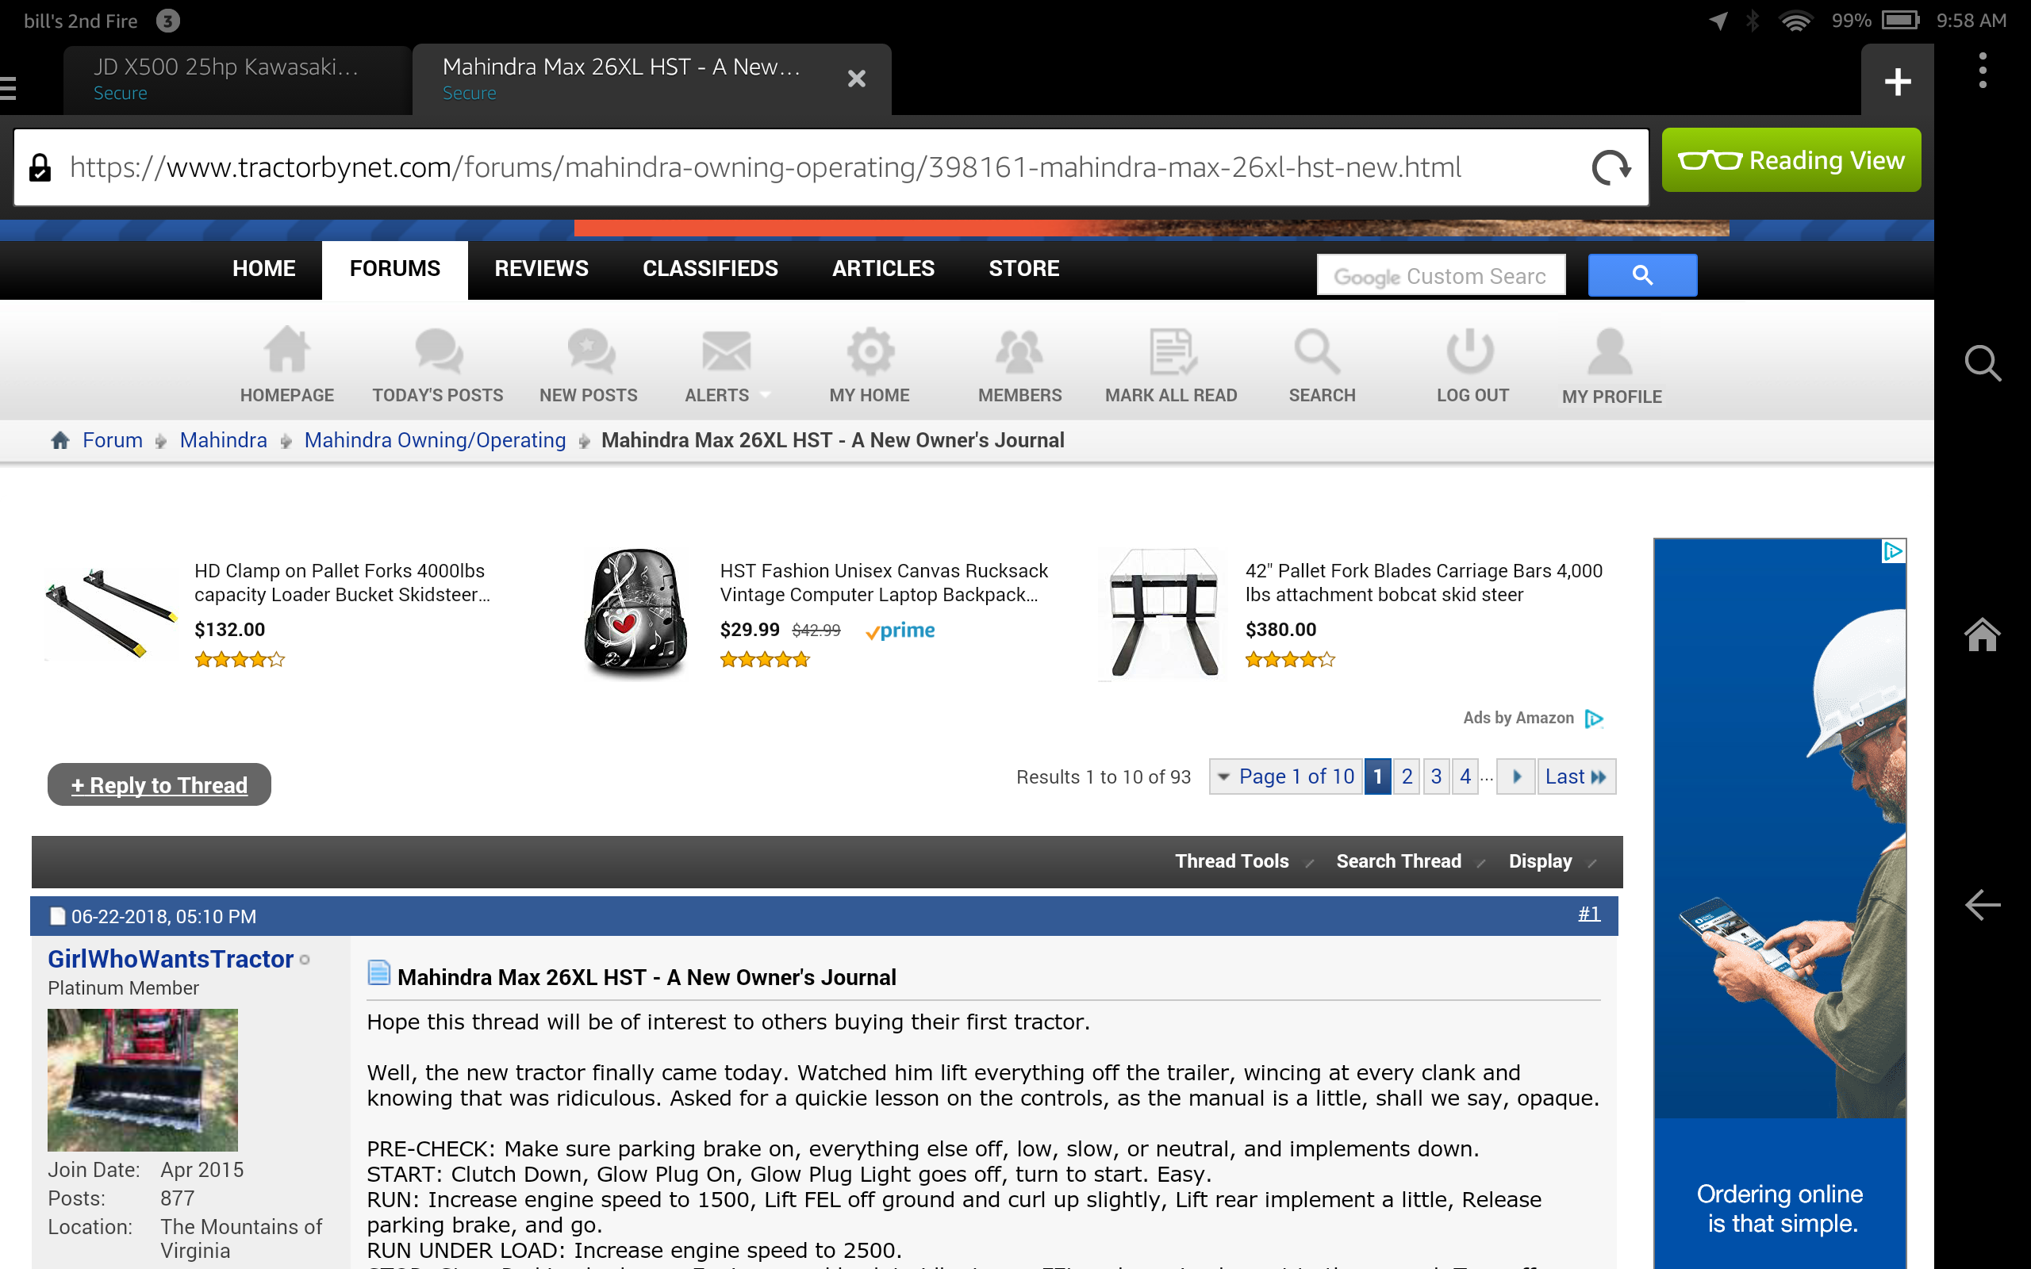2031x1269 pixels.
Task: Jump to Last page
Action: (1576, 776)
